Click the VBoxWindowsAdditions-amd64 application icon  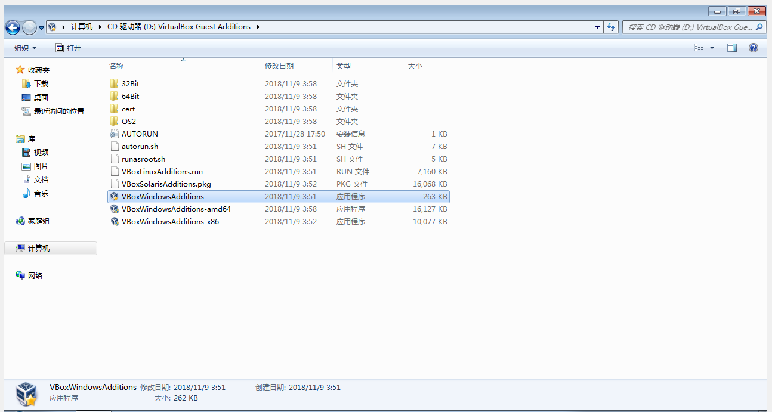115,209
